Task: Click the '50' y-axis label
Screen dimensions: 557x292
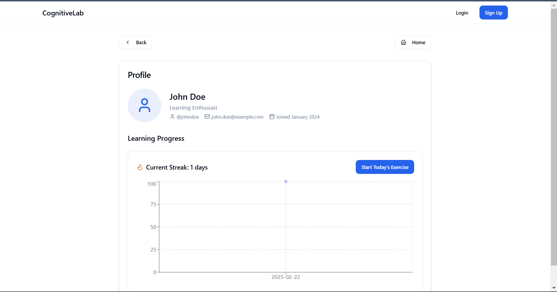Action: click(153, 227)
